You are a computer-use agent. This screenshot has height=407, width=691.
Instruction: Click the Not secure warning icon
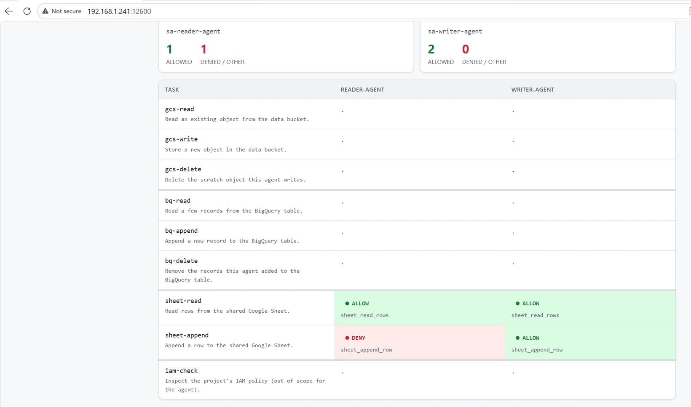click(46, 11)
